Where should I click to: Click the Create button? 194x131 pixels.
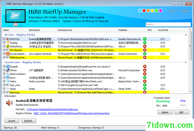pyautogui.click(x=12, y=121)
